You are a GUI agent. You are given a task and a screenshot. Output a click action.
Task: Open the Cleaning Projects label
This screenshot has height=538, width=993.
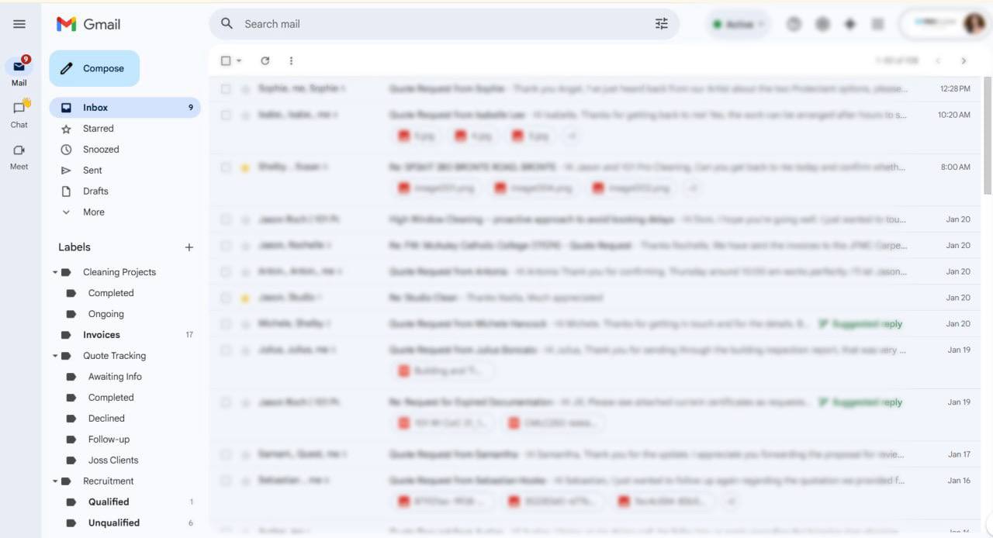[119, 272]
